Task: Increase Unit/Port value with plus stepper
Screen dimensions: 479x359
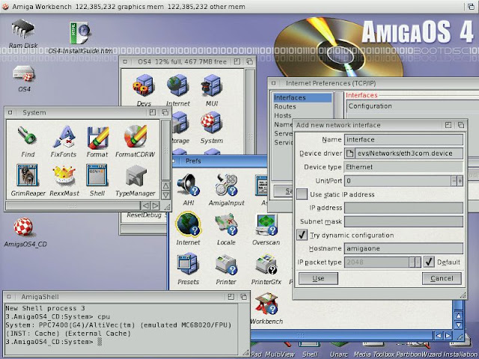Action: point(460,181)
